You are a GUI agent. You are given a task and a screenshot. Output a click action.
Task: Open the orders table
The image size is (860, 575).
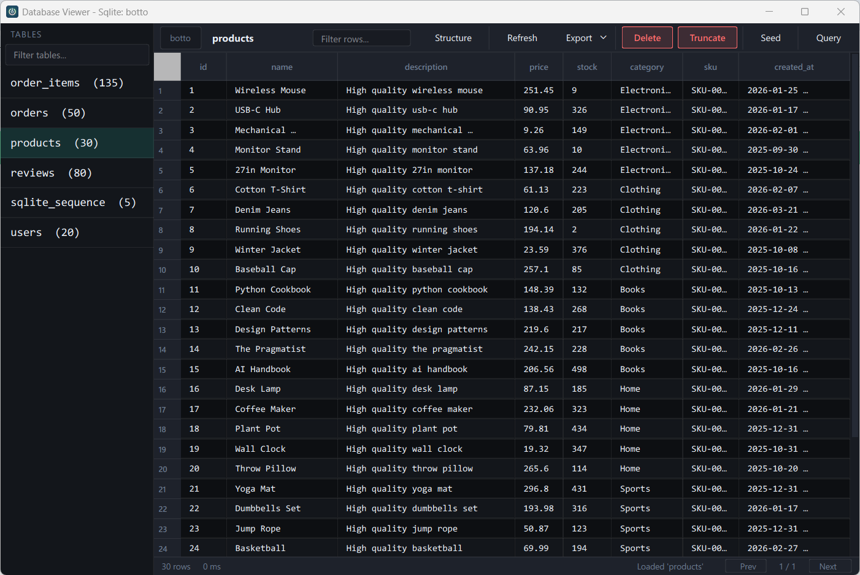click(x=77, y=113)
